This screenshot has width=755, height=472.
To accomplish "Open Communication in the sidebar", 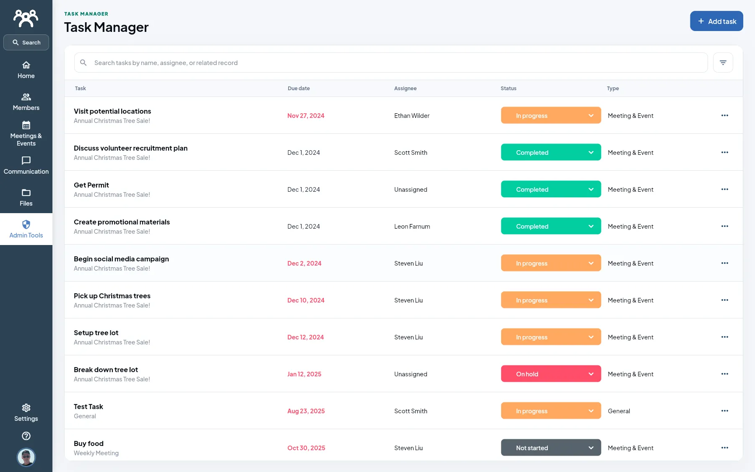I will (26, 165).
